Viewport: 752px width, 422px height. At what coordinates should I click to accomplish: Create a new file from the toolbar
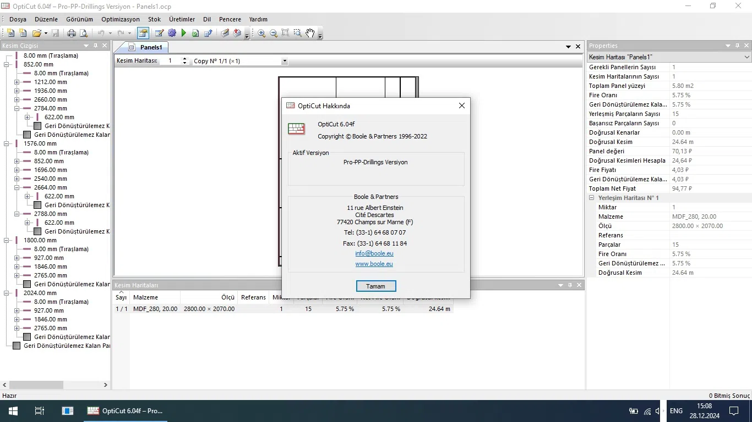10,33
